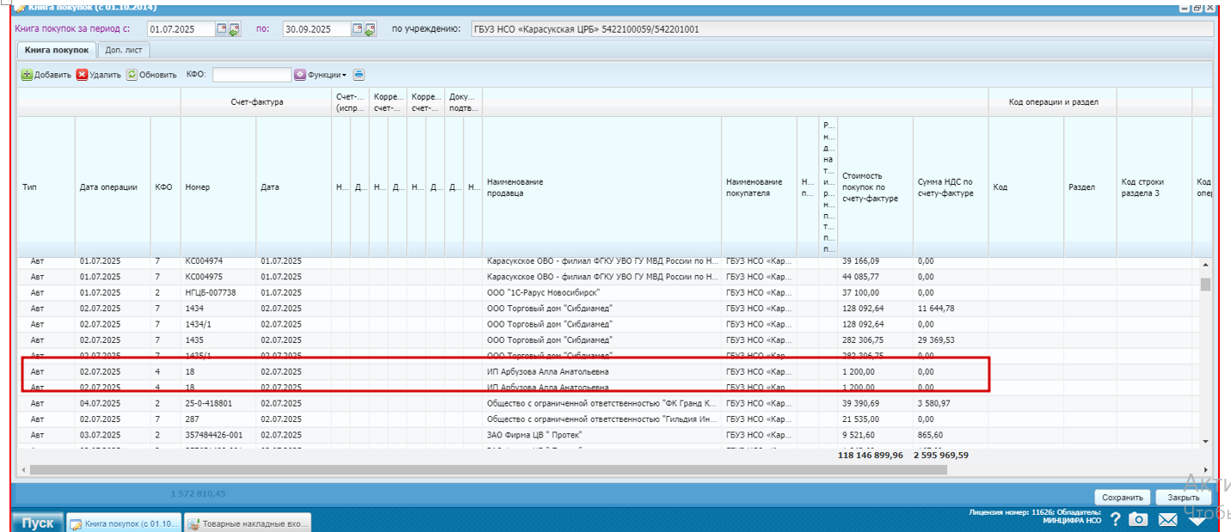Click the amount cell 44 085,77
Screen dimensions: 1231x532
pyautogui.click(x=876, y=277)
